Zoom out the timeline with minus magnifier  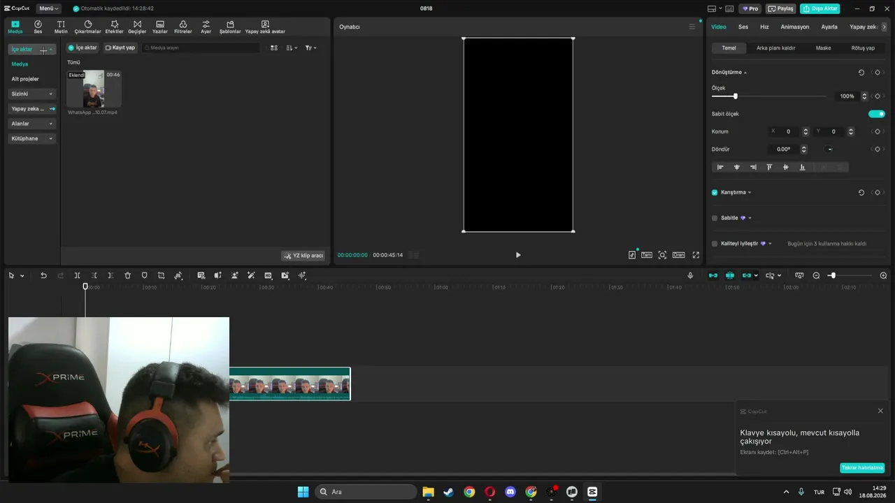click(816, 276)
